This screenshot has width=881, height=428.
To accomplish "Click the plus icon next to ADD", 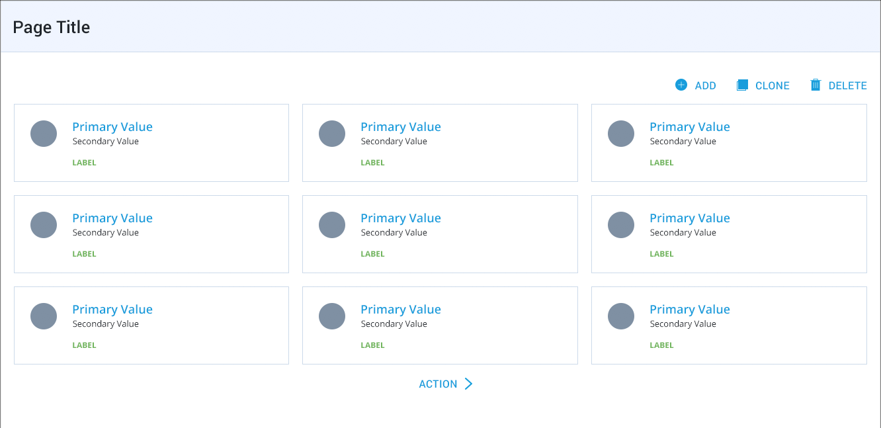I will (x=681, y=85).
